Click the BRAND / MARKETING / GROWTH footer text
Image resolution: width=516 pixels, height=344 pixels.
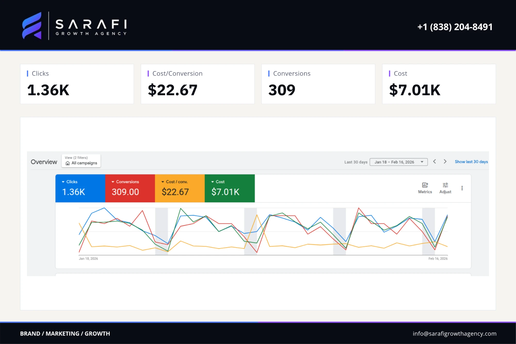click(65, 334)
